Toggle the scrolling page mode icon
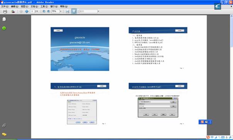233x140 pixels. pos(68,12)
